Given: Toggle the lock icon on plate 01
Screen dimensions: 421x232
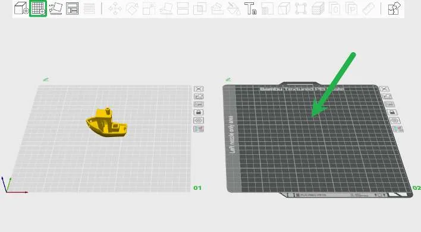Looking at the screenshot, I should pos(199,113).
